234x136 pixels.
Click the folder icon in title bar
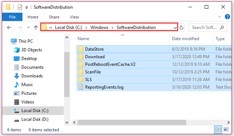(x=8, y=7)
